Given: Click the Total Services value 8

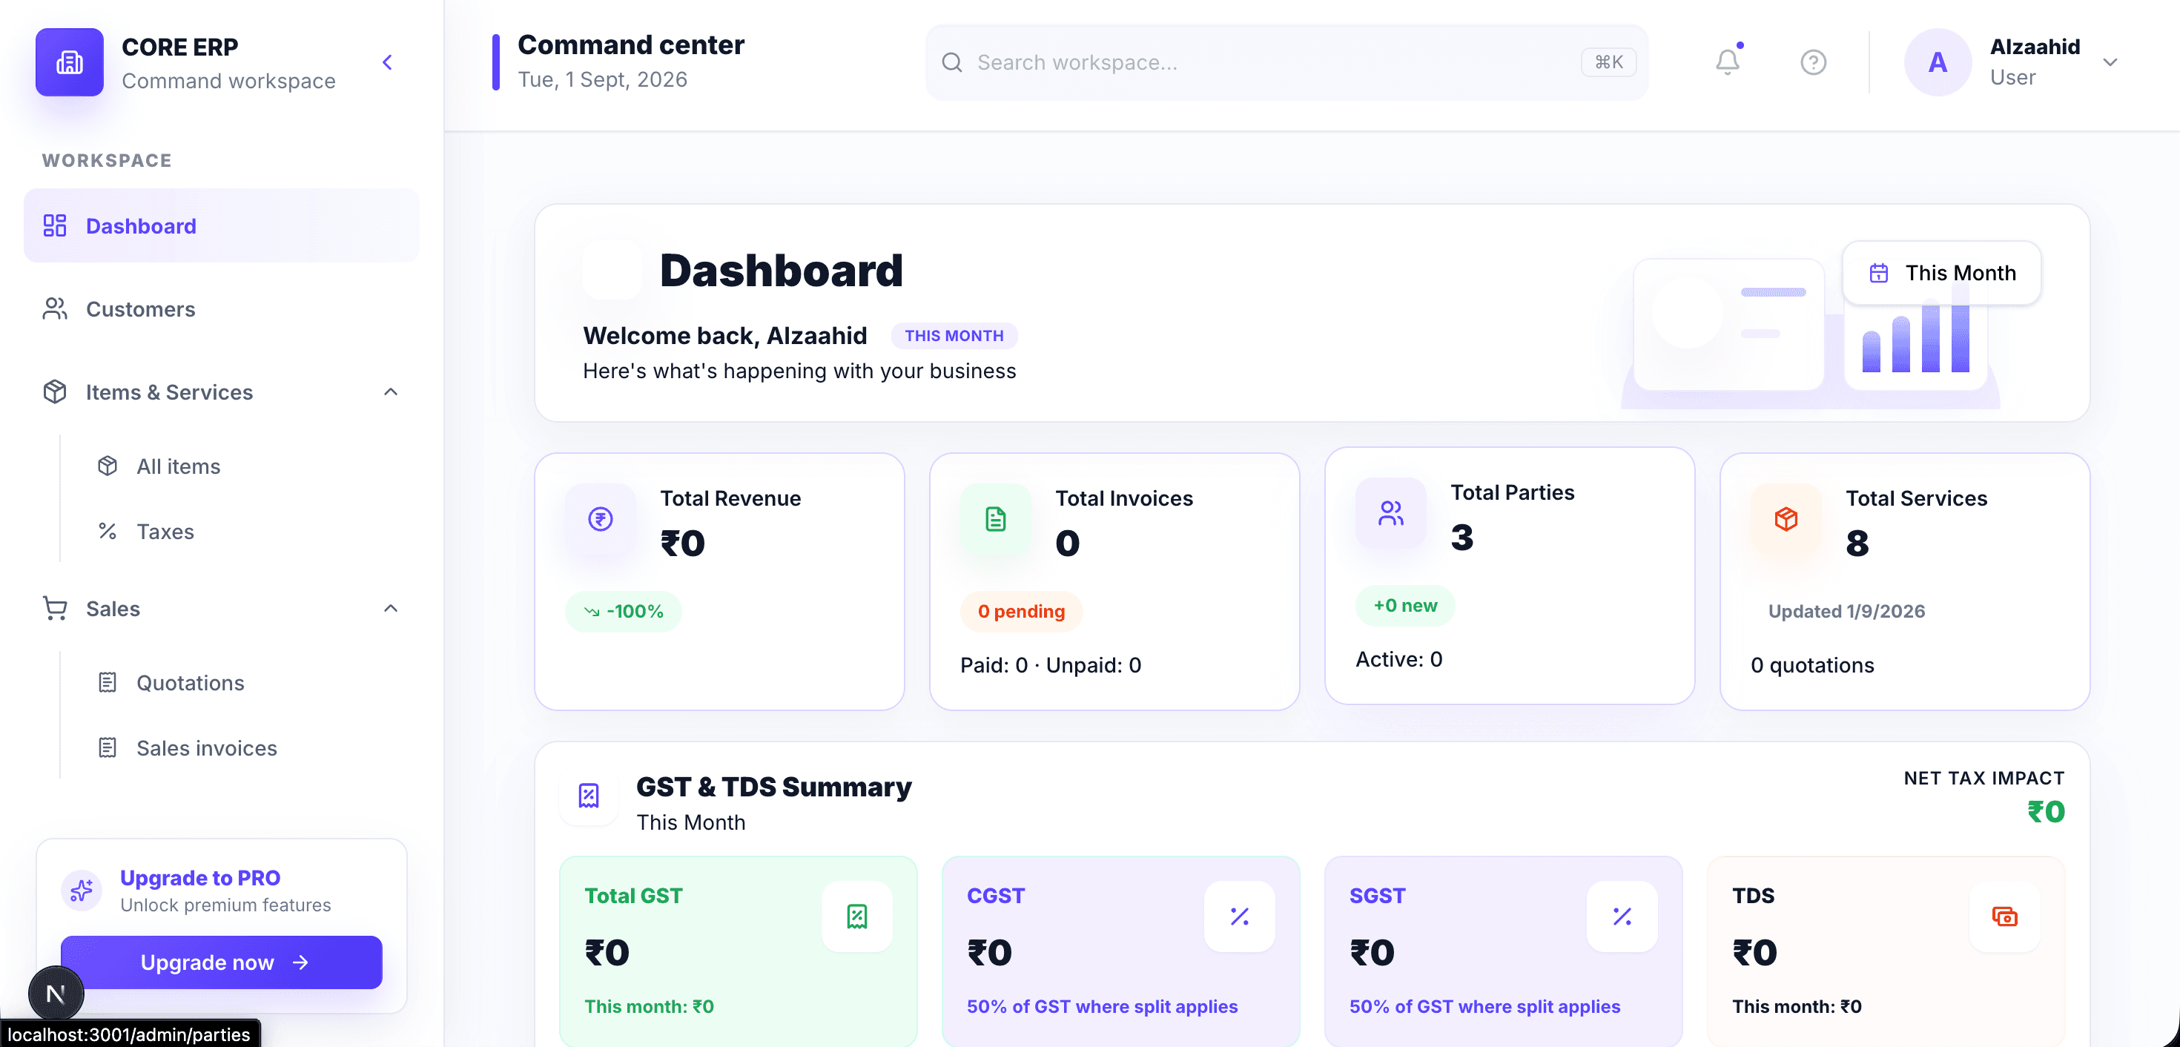Looking at the screenshot, I should (x=1857, y=543).
